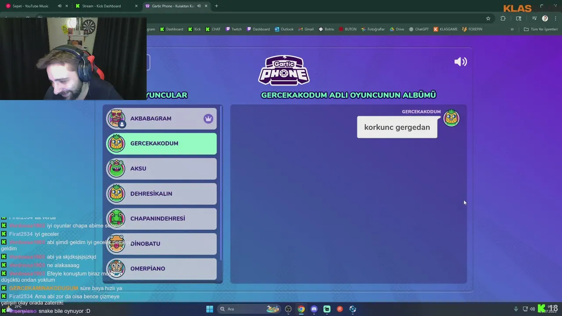Open the Fotoğraflar bookmark

point(373,29)
